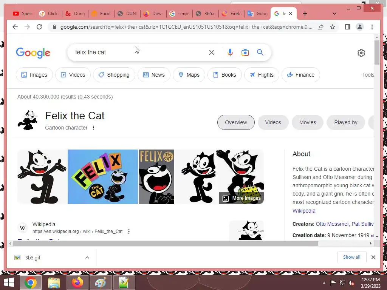Screen dimensions: 387x290
Task: Open the first Felix image with arms spread
Action: 42,177
